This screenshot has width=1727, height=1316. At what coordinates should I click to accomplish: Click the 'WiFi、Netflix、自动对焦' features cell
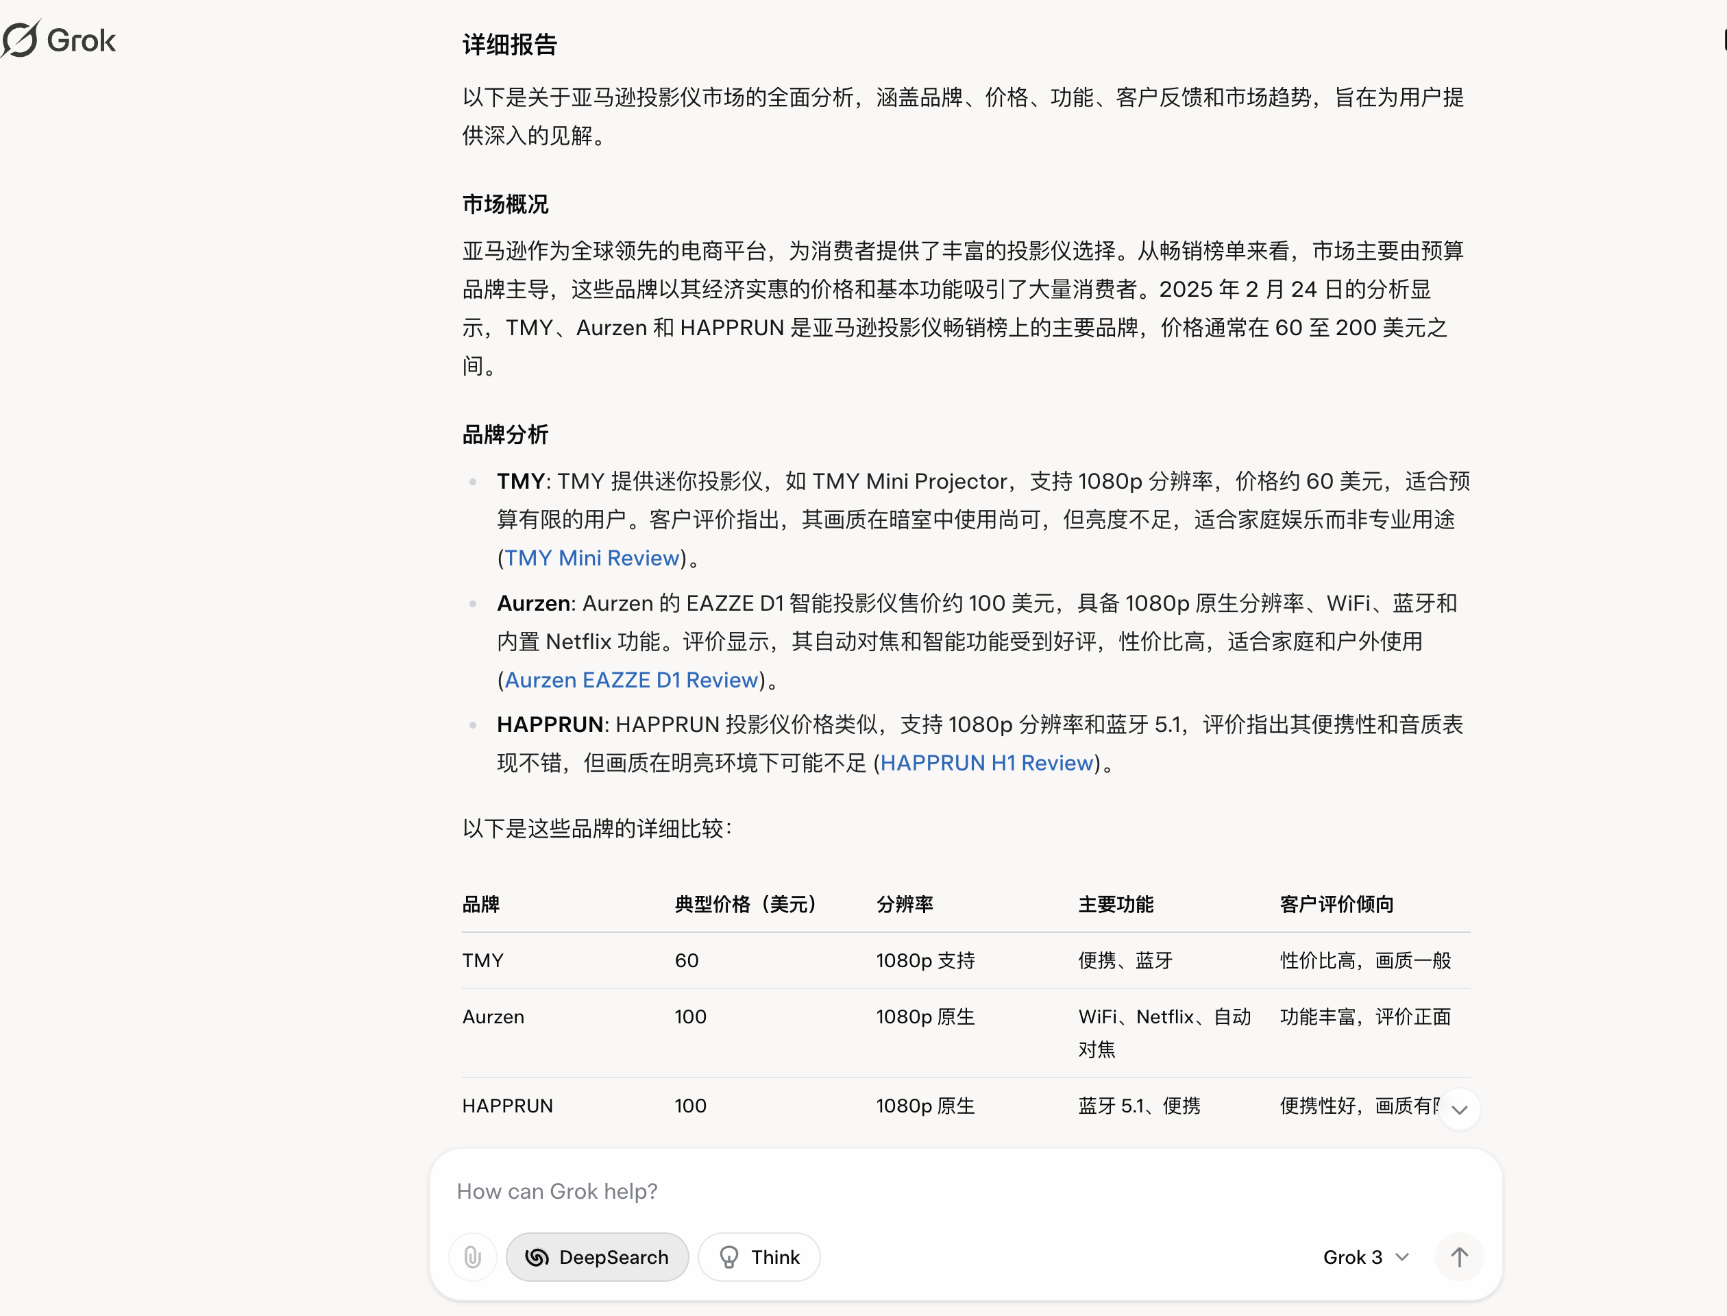click(x=1164, y=1033)
